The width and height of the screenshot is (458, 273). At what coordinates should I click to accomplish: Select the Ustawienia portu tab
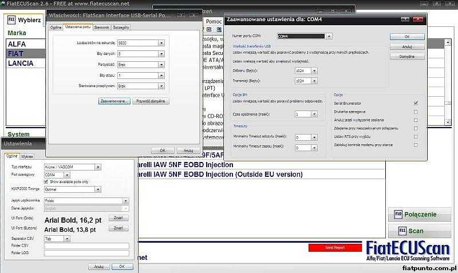[x=78, y=27]
